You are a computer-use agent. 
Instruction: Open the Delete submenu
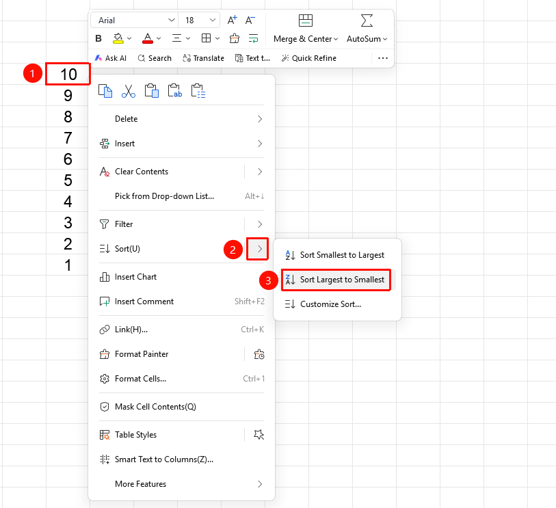click(x=181, y=119)
